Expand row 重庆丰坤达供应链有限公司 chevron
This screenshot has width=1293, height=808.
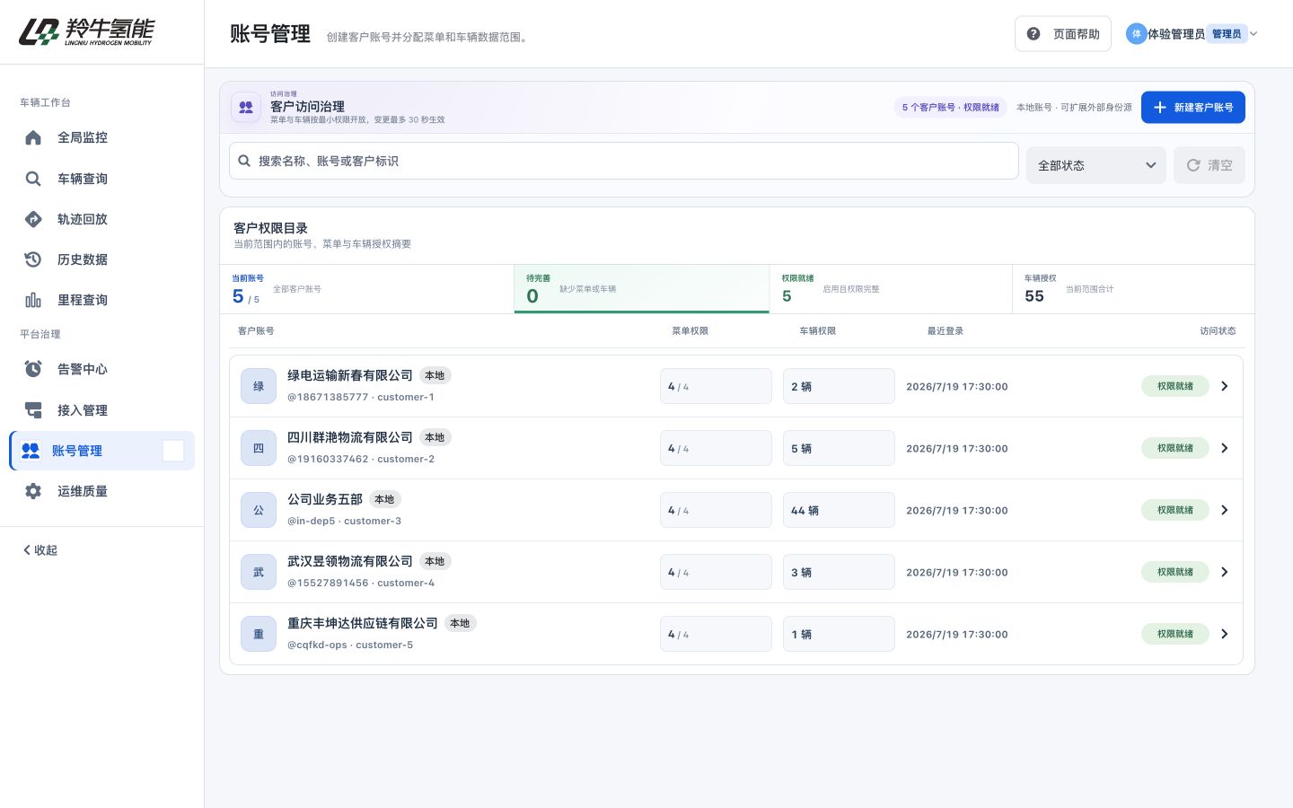pyautogui.click(x=1224, y=634)
